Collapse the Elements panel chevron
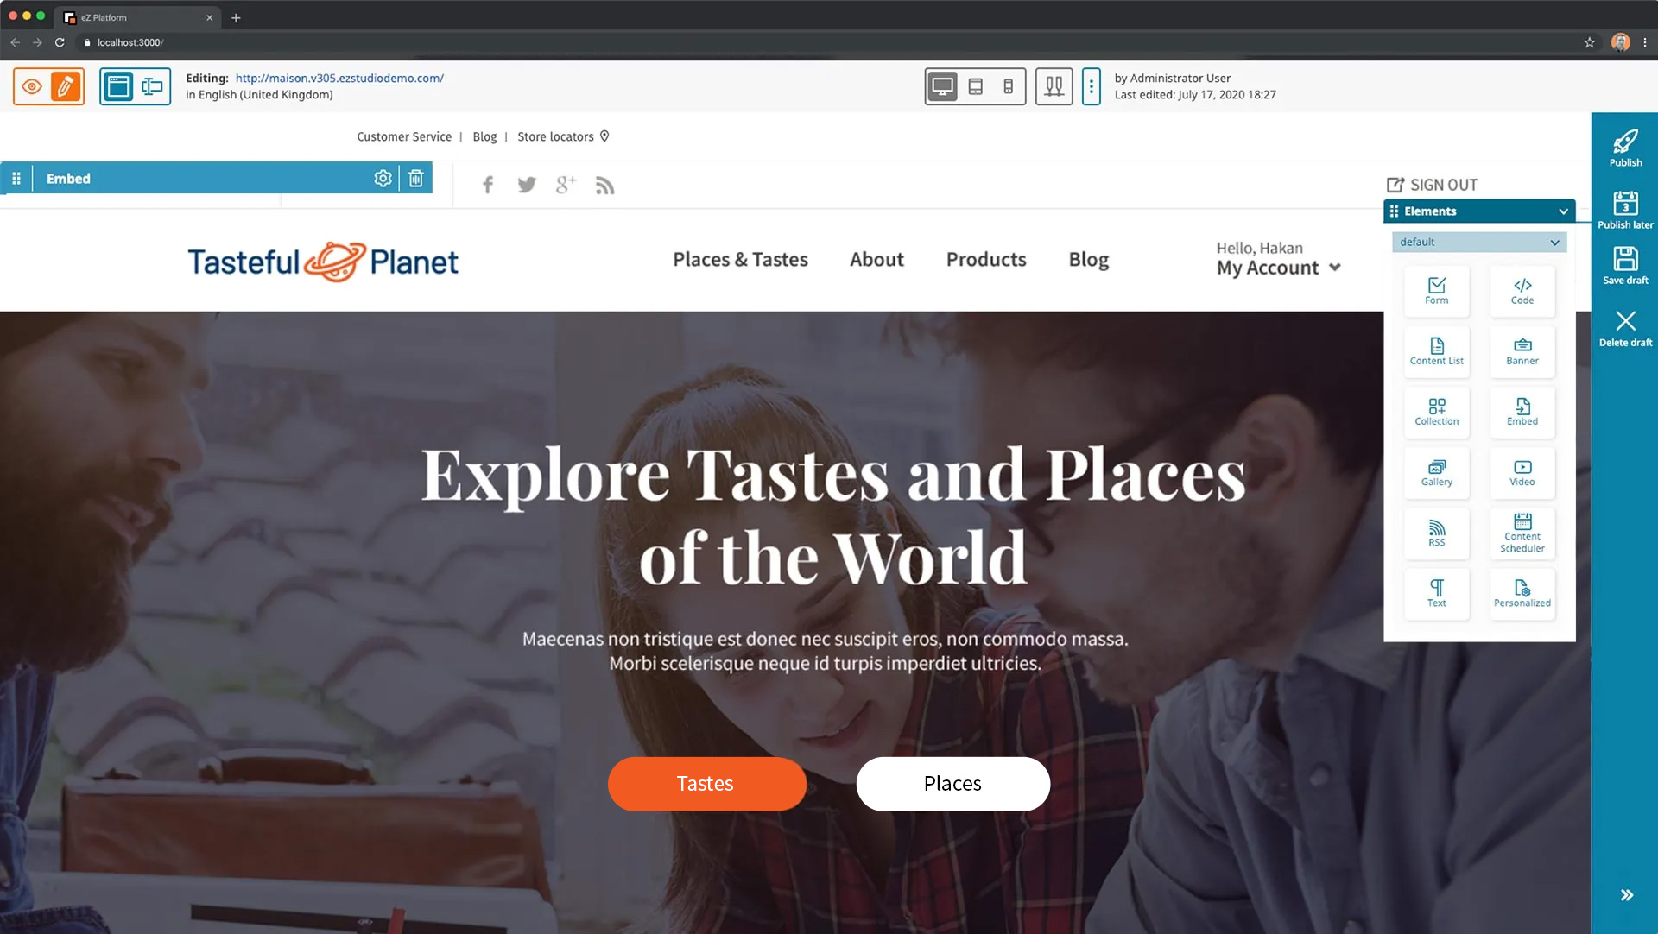This screenshot has height=934, width=1658. [x=1563, y=211]
